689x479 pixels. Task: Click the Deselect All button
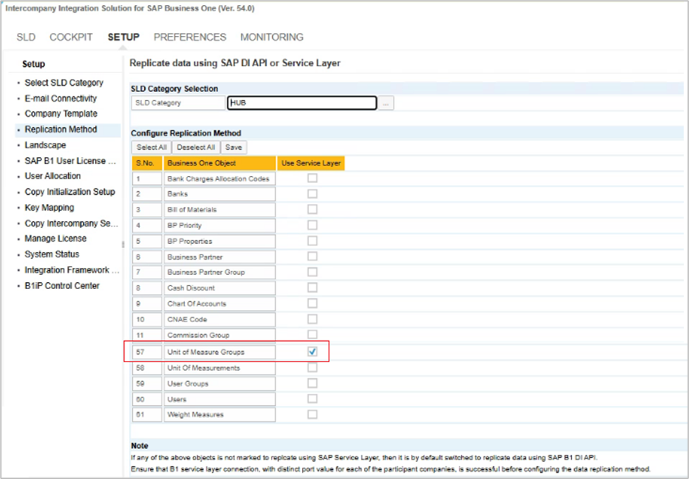click(196, 147)
